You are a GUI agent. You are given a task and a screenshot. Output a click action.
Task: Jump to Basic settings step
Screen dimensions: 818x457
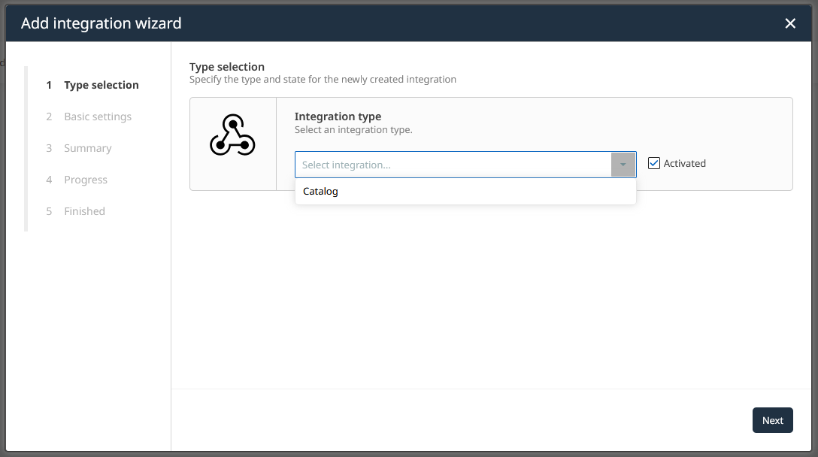98,117
